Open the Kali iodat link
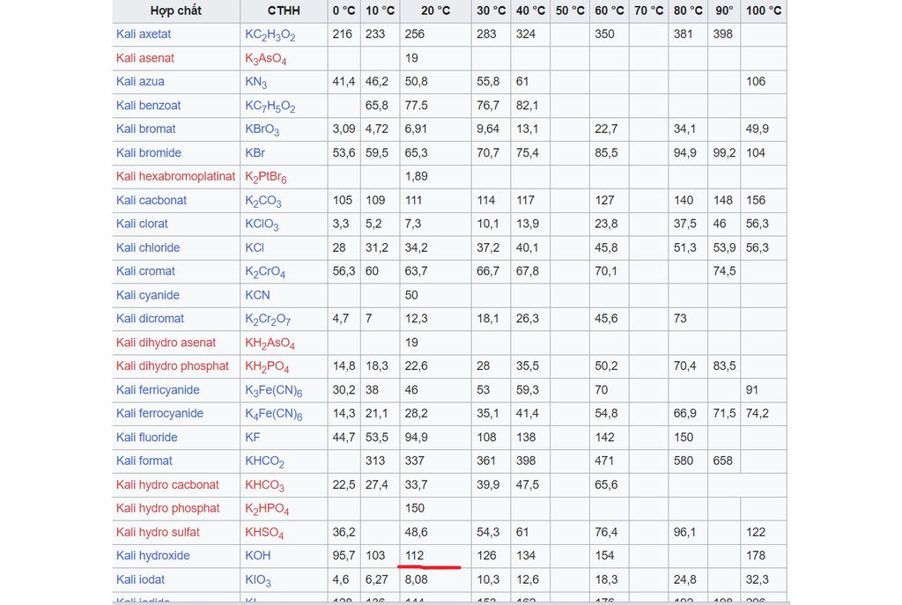 click(140, 579)
